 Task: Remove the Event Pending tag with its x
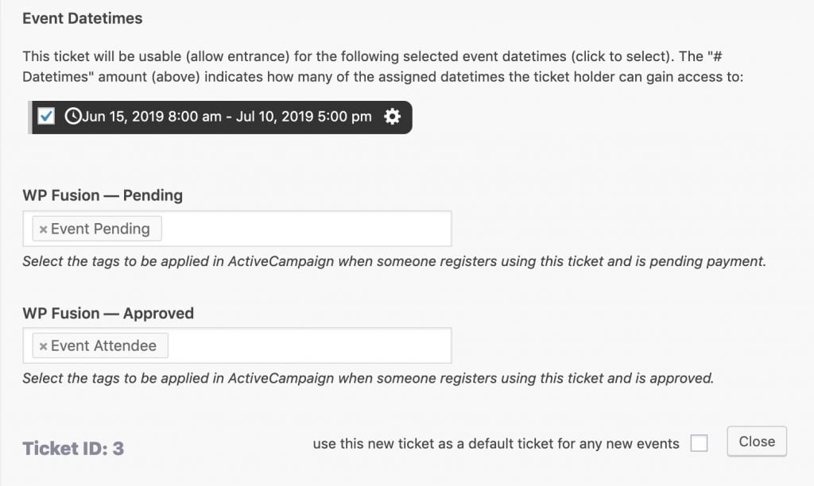pyautogui.click(x=43, y=229)
